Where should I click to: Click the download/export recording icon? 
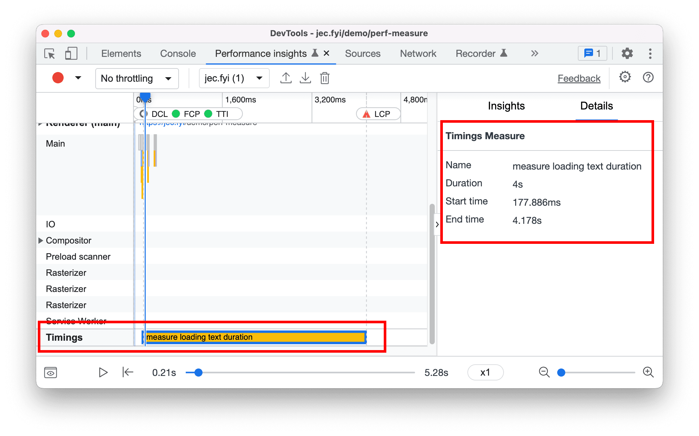click(x=305, y=78)
